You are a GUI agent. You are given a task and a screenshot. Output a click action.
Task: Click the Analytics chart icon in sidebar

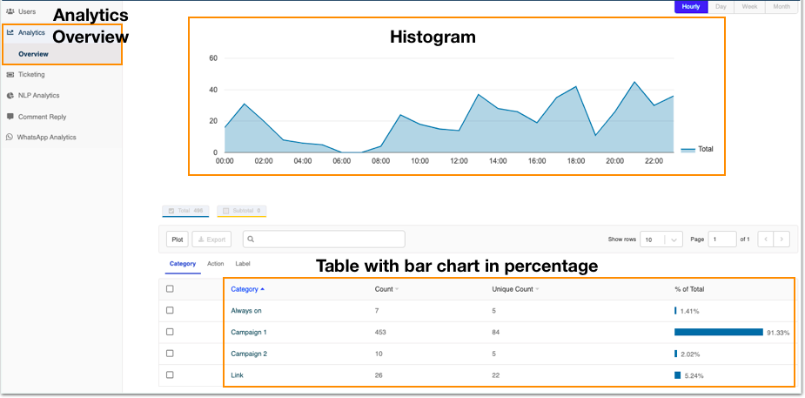[10, 32]
